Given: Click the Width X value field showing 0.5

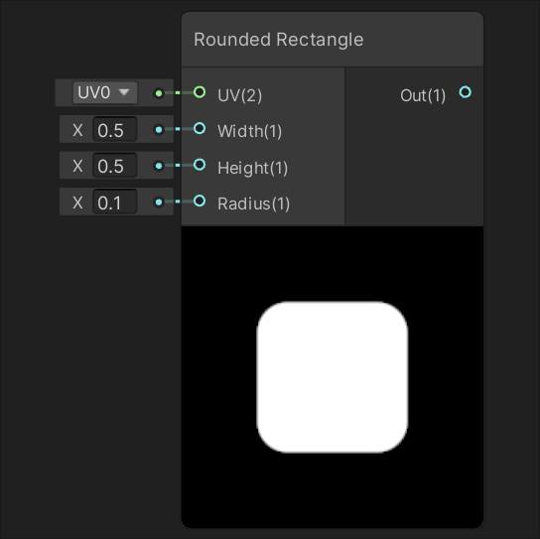Looking at the screenshot, I should coord(115,129).
